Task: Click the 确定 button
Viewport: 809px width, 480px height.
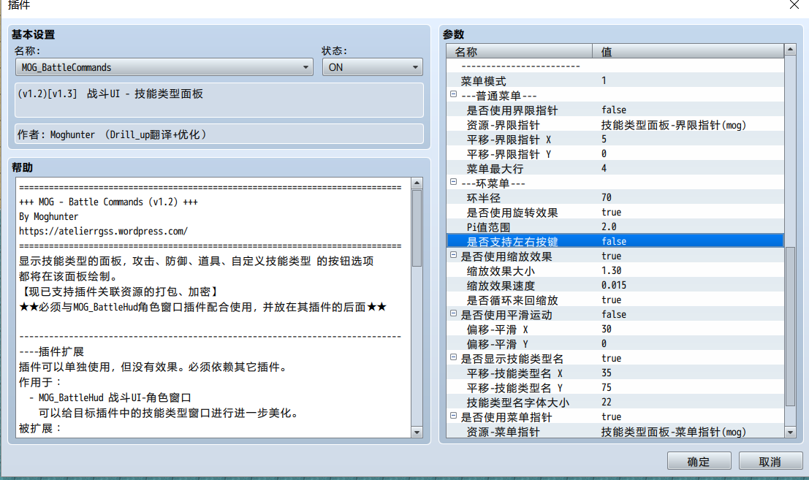Action: click(x=699, y=462)
